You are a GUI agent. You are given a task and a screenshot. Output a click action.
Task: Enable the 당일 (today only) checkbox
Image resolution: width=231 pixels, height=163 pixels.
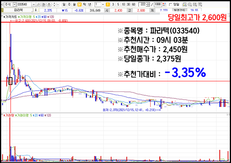[170, 5]
